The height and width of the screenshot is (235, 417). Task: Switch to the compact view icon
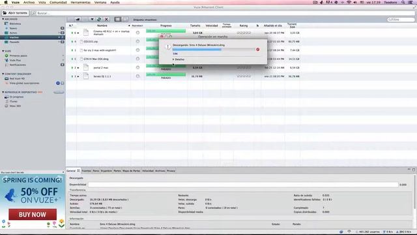125,19
